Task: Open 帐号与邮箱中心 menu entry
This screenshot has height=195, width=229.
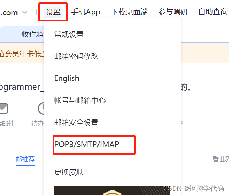Action: pyautogui.click(x=80, y=100)
